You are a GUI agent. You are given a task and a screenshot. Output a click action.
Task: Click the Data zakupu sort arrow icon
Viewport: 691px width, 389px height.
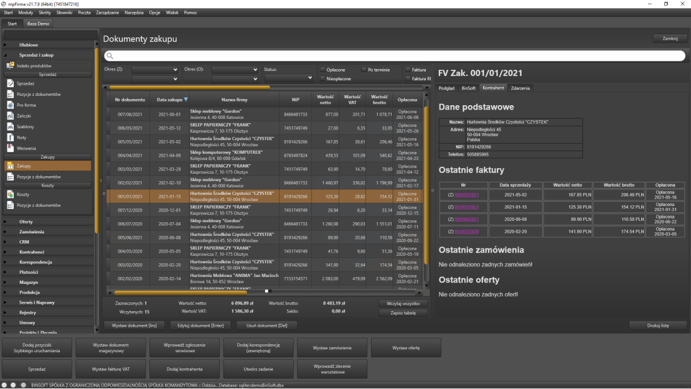186,100
